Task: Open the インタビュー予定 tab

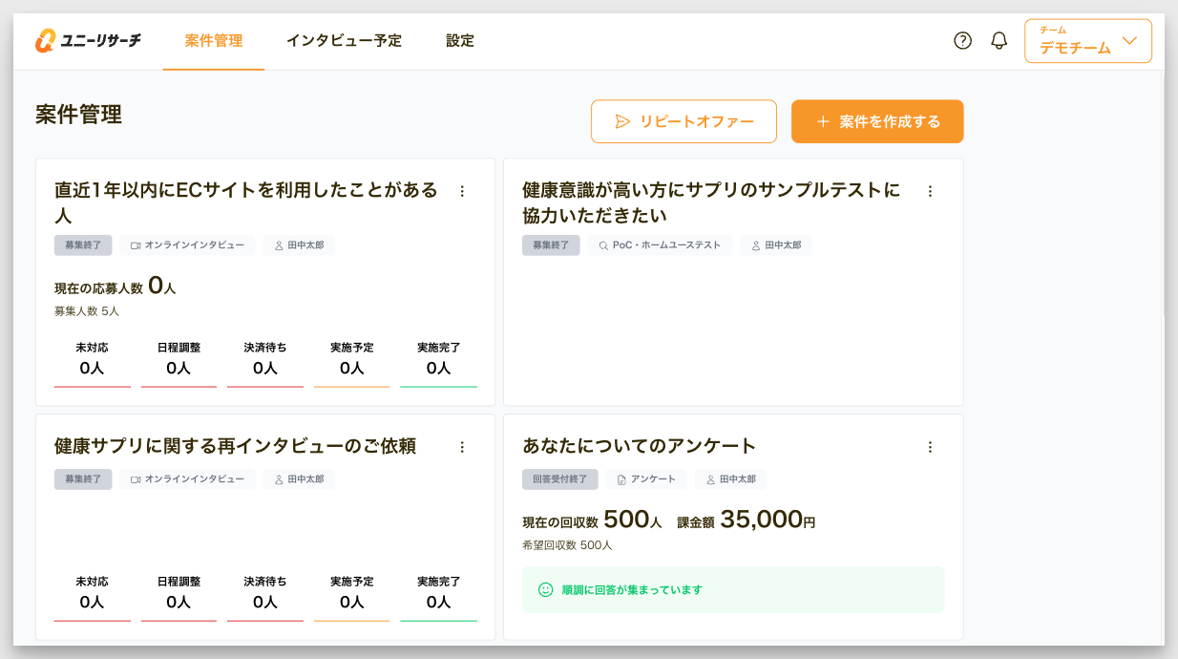Action: click(x=344, y=41)
